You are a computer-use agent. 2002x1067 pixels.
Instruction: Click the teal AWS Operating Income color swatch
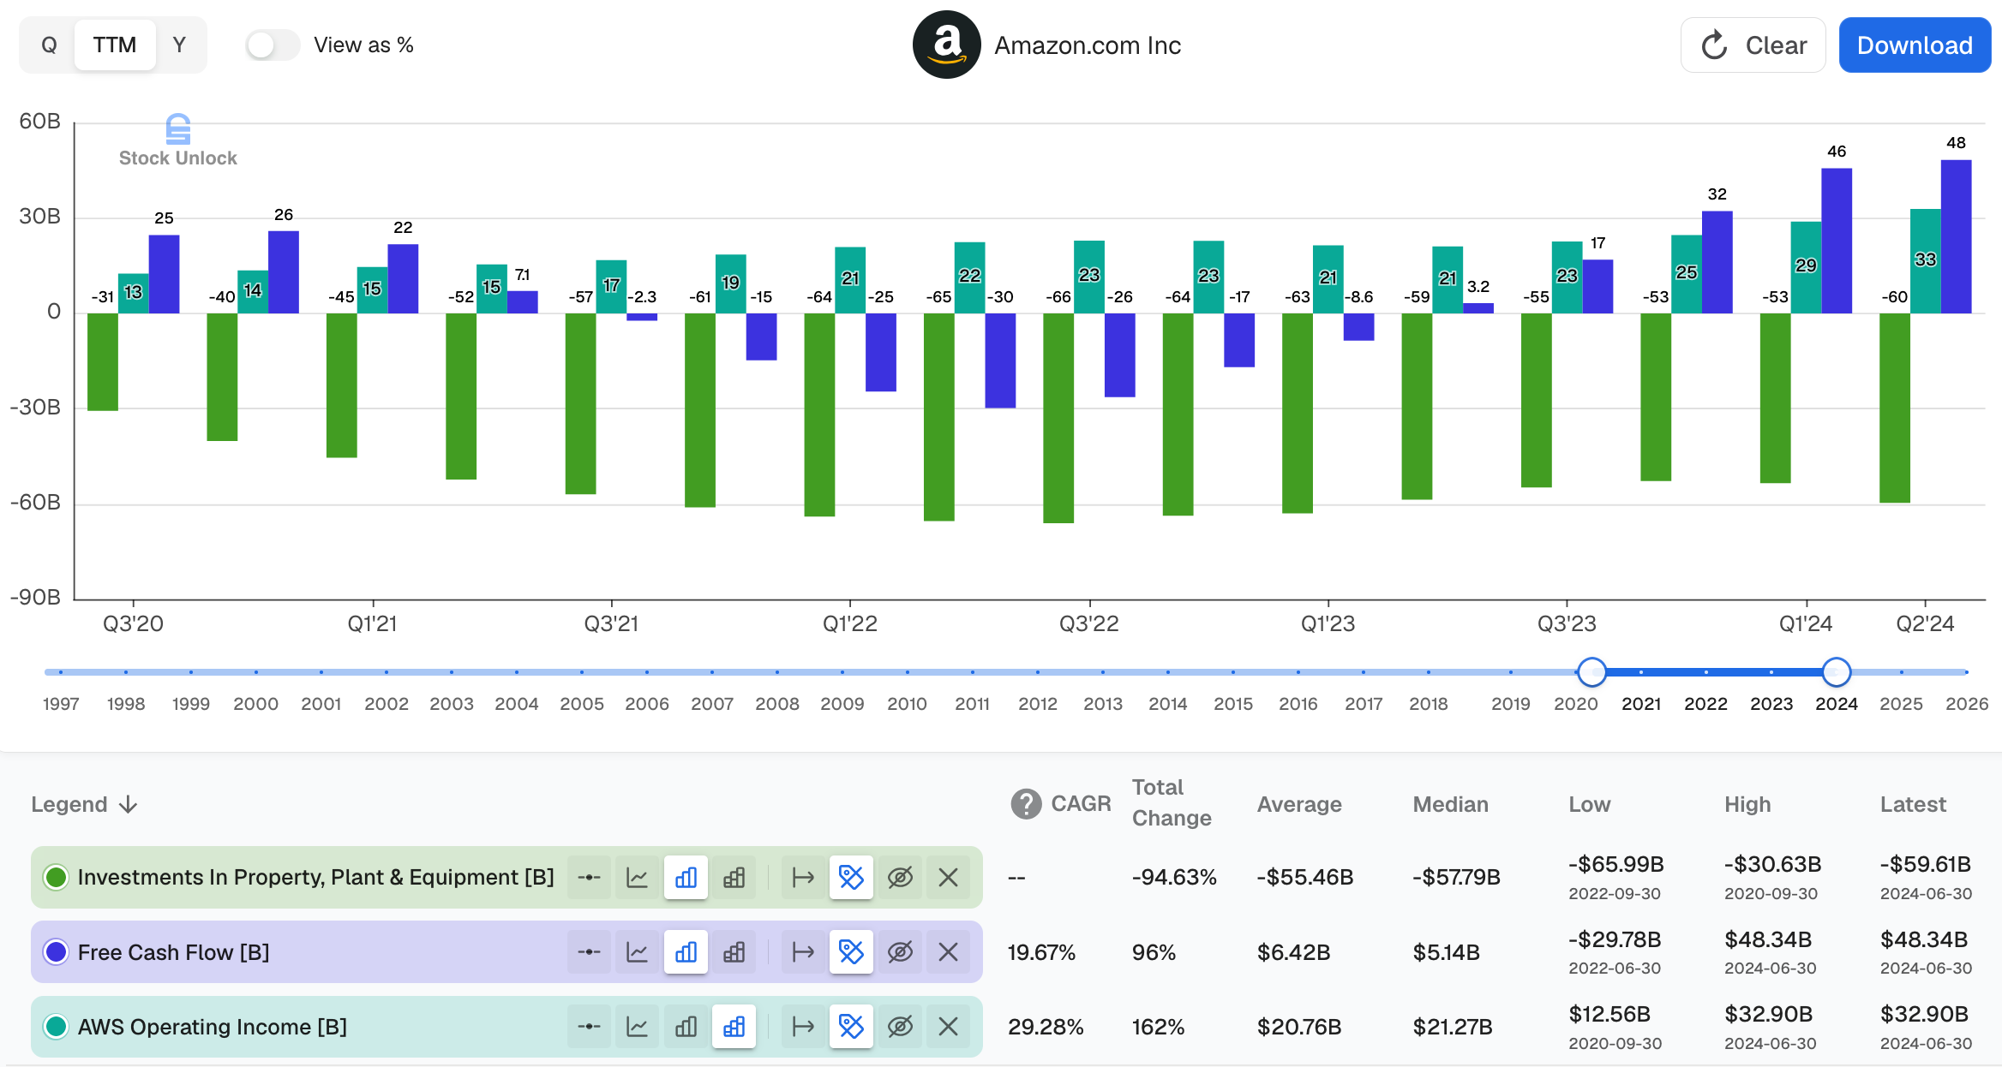(x=56, y=1026)
